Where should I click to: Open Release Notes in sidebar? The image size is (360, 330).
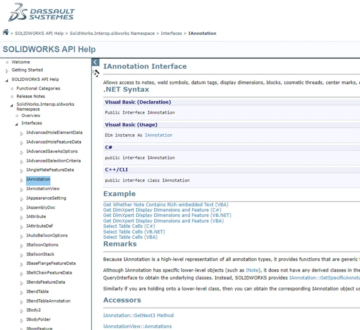(31, 96)
